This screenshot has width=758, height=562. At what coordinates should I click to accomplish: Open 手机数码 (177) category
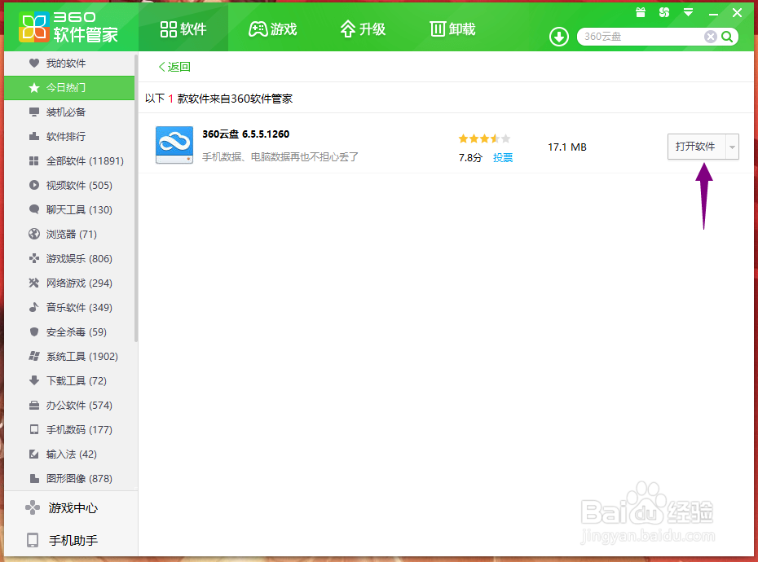69,429
